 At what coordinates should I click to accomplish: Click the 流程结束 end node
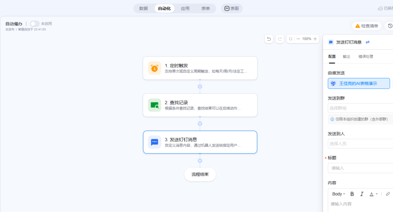(200, 174)
